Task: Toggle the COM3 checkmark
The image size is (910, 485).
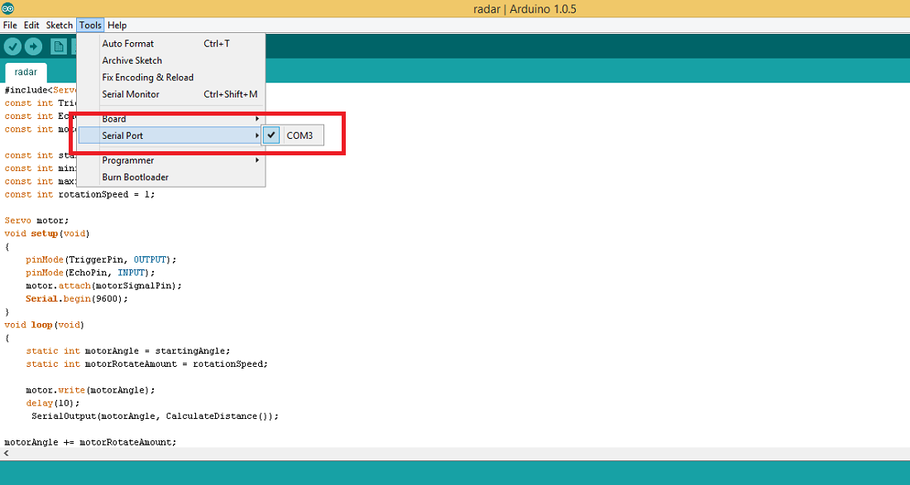Action: (x=271, y=136)
